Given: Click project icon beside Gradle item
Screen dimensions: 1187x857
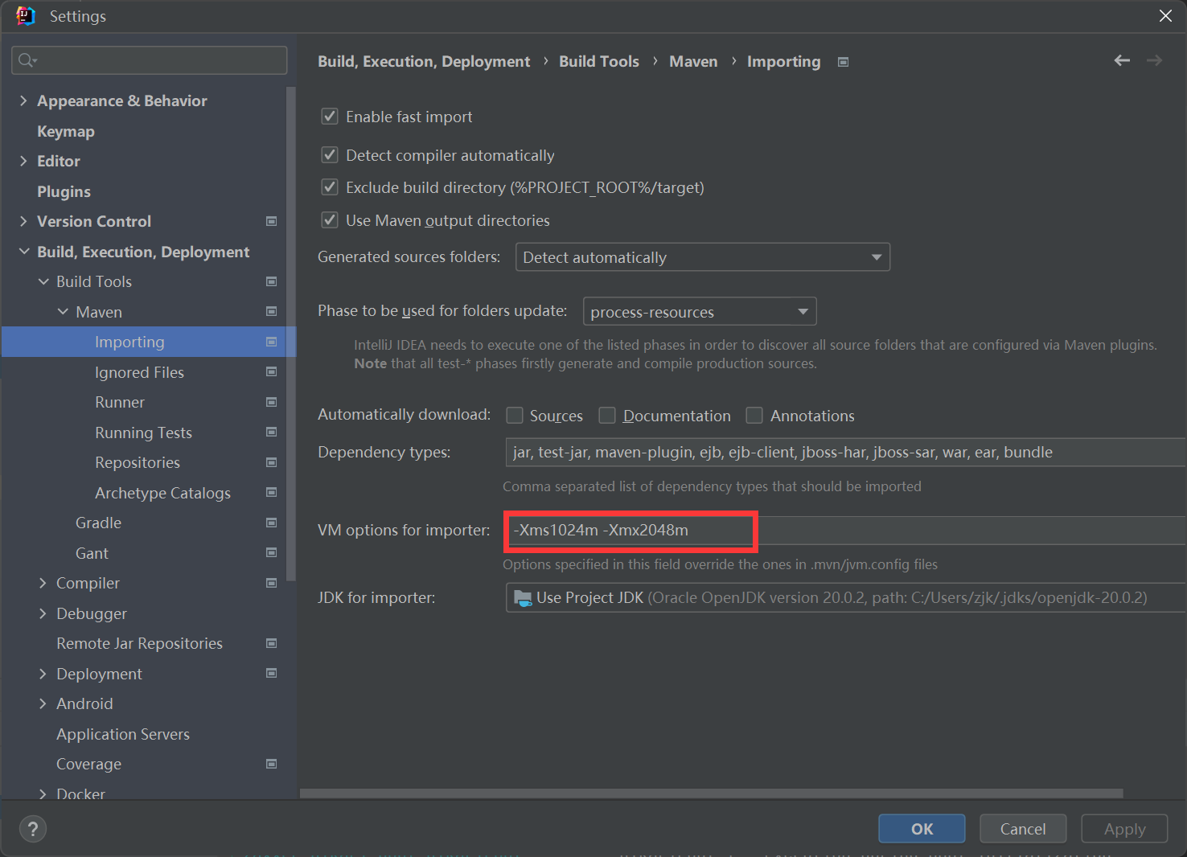Looking at the screenshot, I should pos(272,523).
